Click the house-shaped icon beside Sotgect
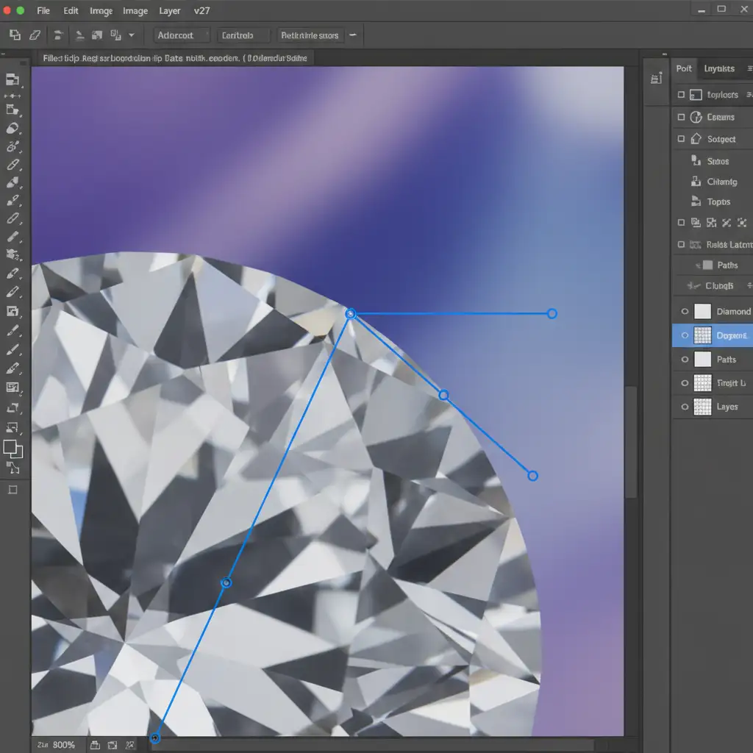The width and height of the screenshot is (753, 753). click(x=696, y=138)
